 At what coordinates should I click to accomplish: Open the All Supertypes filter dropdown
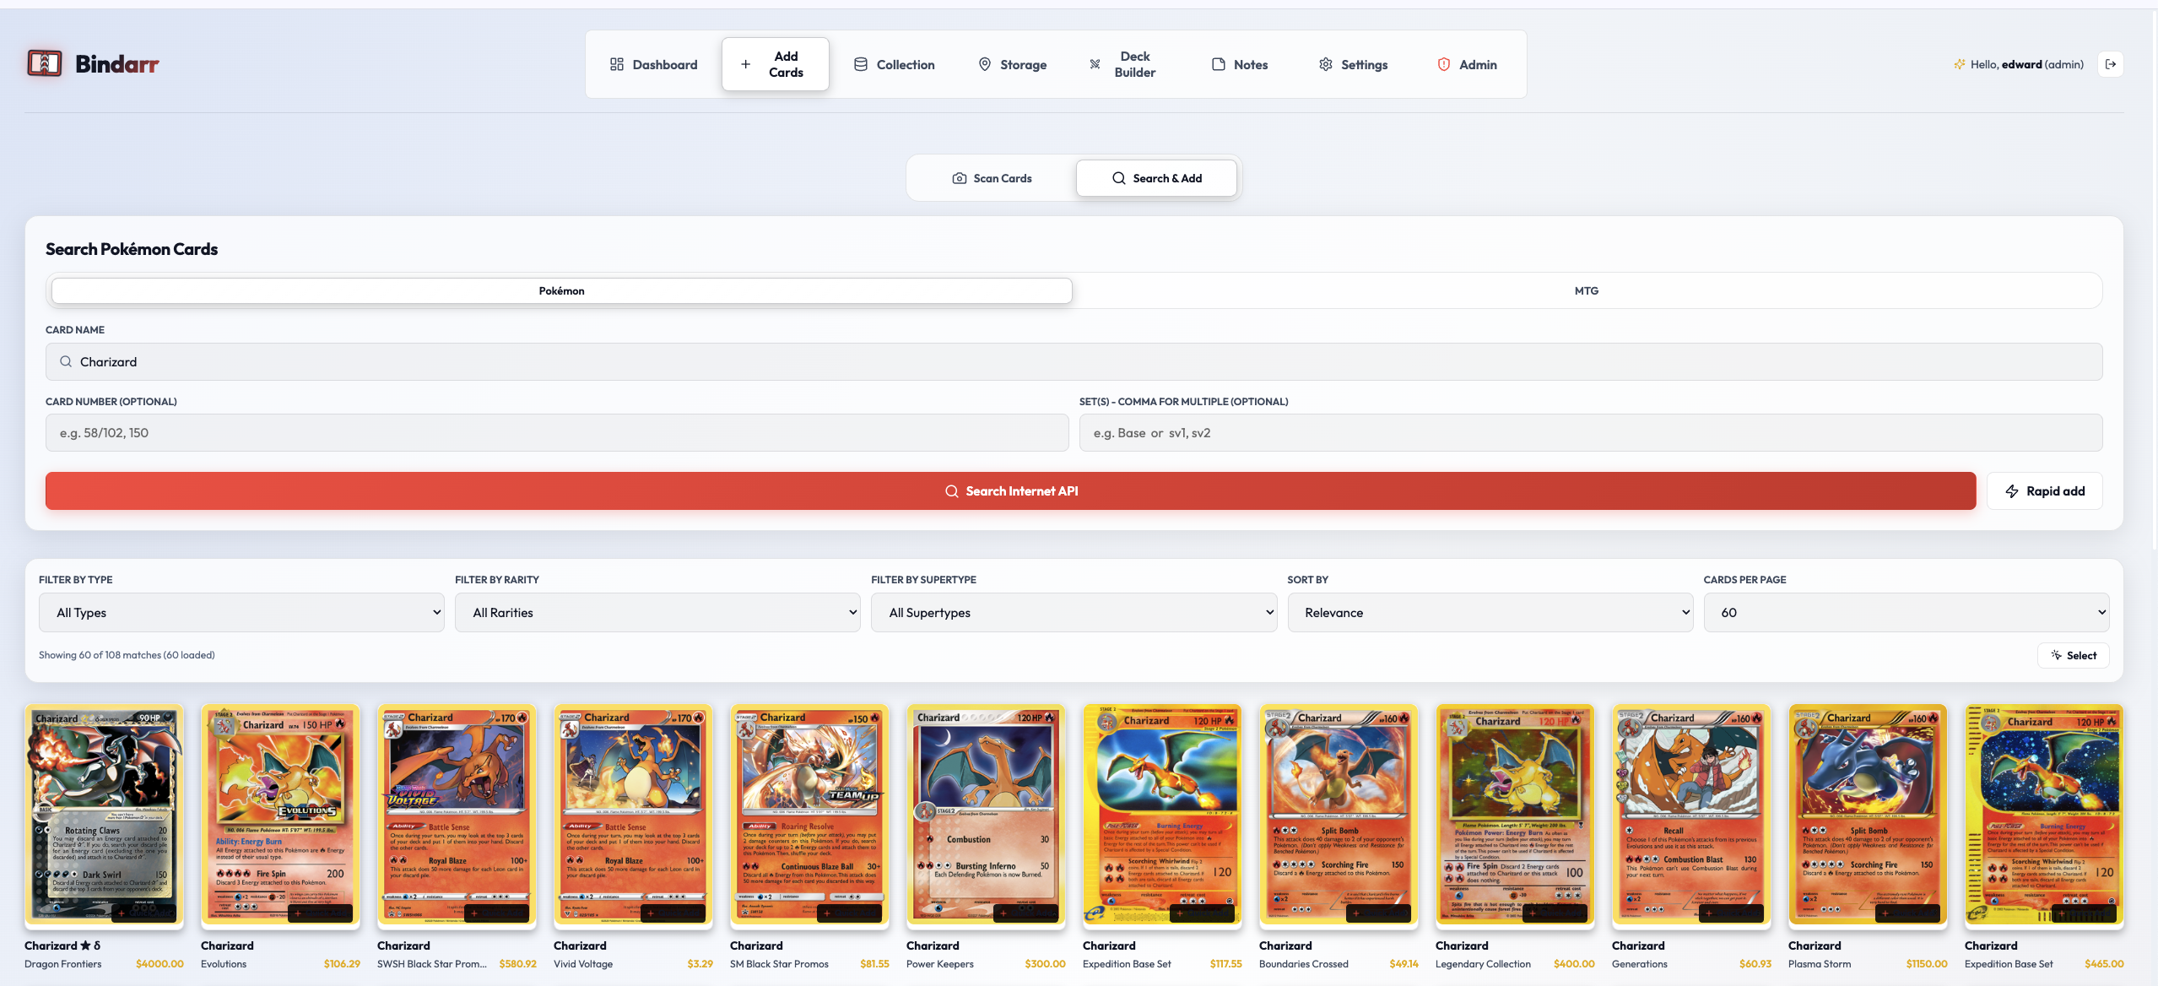(1074, 612)
